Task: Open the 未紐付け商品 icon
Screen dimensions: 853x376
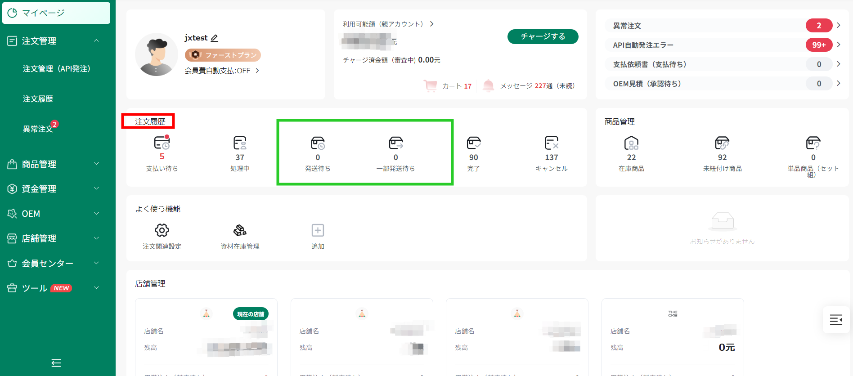Action: [x=722, y=143]
